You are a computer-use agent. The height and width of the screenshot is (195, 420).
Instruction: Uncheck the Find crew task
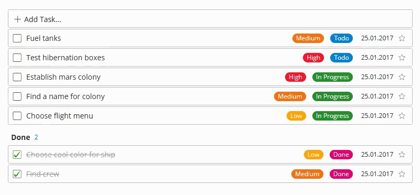pos(17,174)
